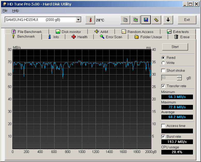Click the Minimum 56.3 MB/s value

177,97
